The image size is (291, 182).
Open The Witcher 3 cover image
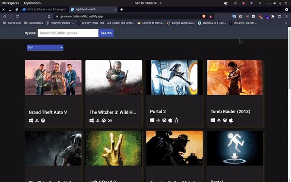pyautogui.click(x=114, y=78)
